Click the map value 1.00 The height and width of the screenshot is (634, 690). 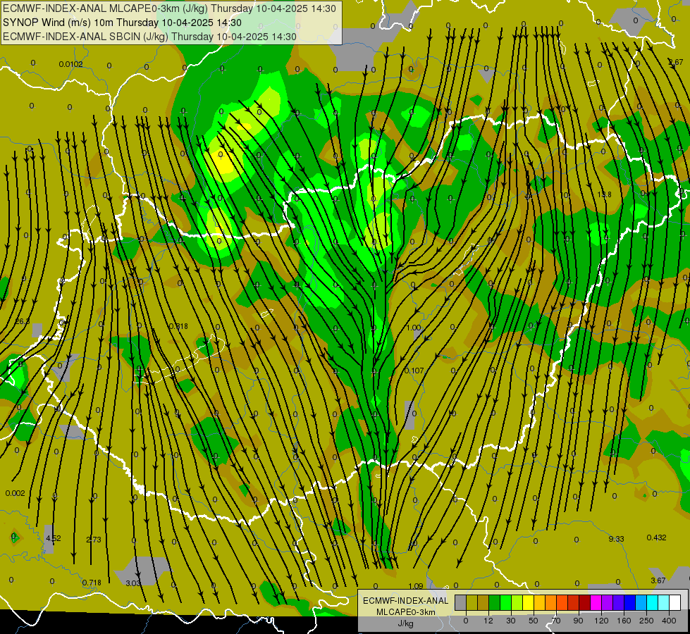click(x=414, y=328)
